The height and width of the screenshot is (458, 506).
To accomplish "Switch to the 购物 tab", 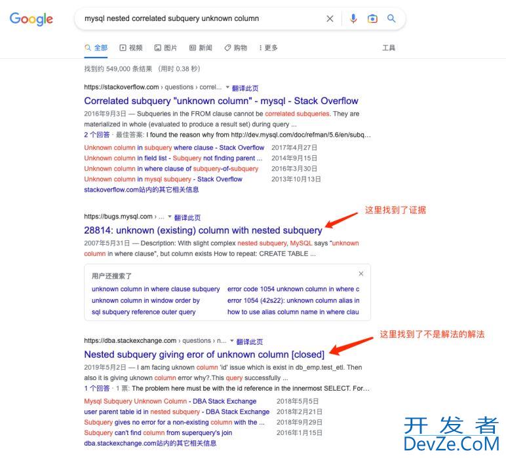I will (236, 48).
